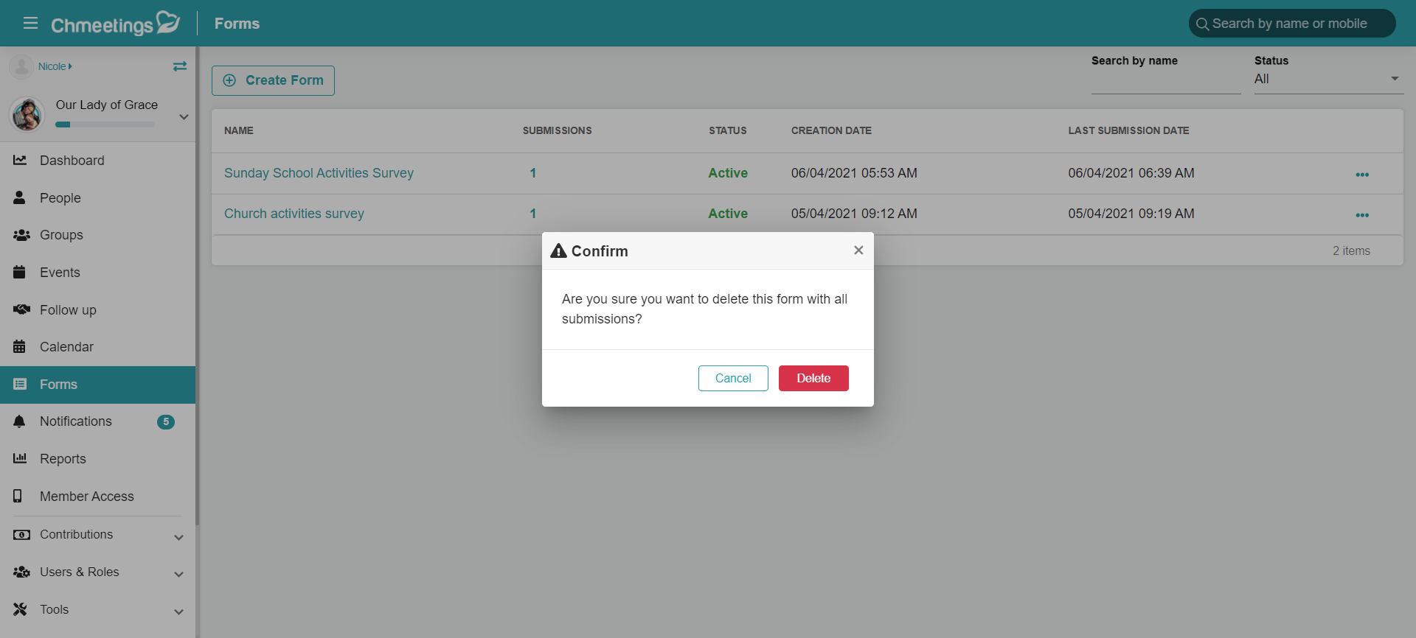The width and height of the screenshot is (1416, 638).
Task: Open the Status All dropdown
Action: (1328, 80)
